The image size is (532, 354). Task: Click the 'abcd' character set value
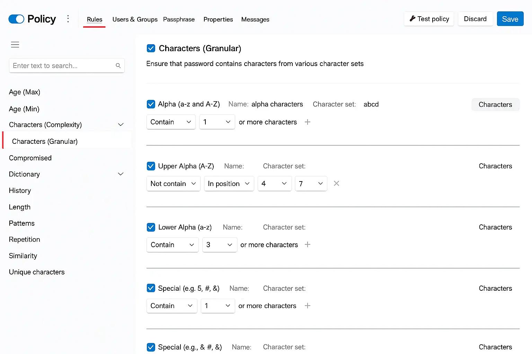371,104
